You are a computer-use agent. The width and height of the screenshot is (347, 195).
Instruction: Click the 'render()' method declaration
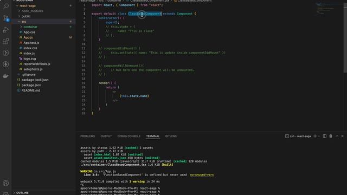pos(107,83)
